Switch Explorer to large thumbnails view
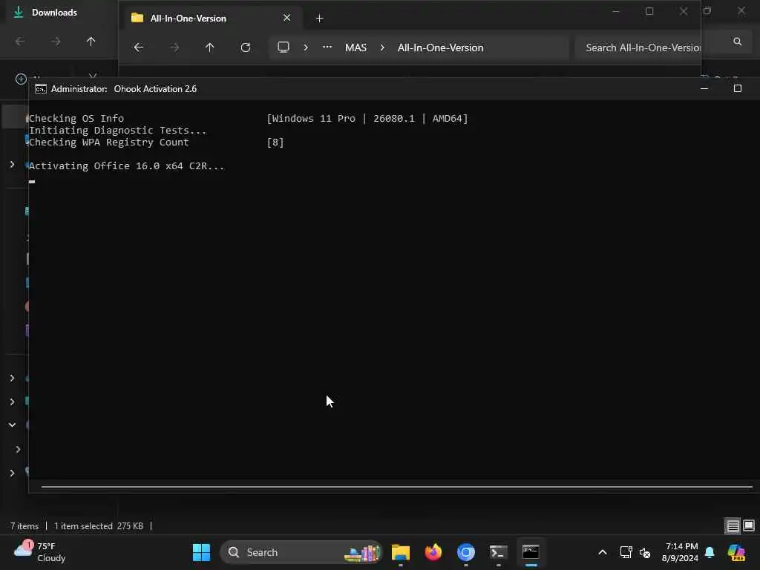Viewport: 760px width, 570px height. (x=749, y=526)
